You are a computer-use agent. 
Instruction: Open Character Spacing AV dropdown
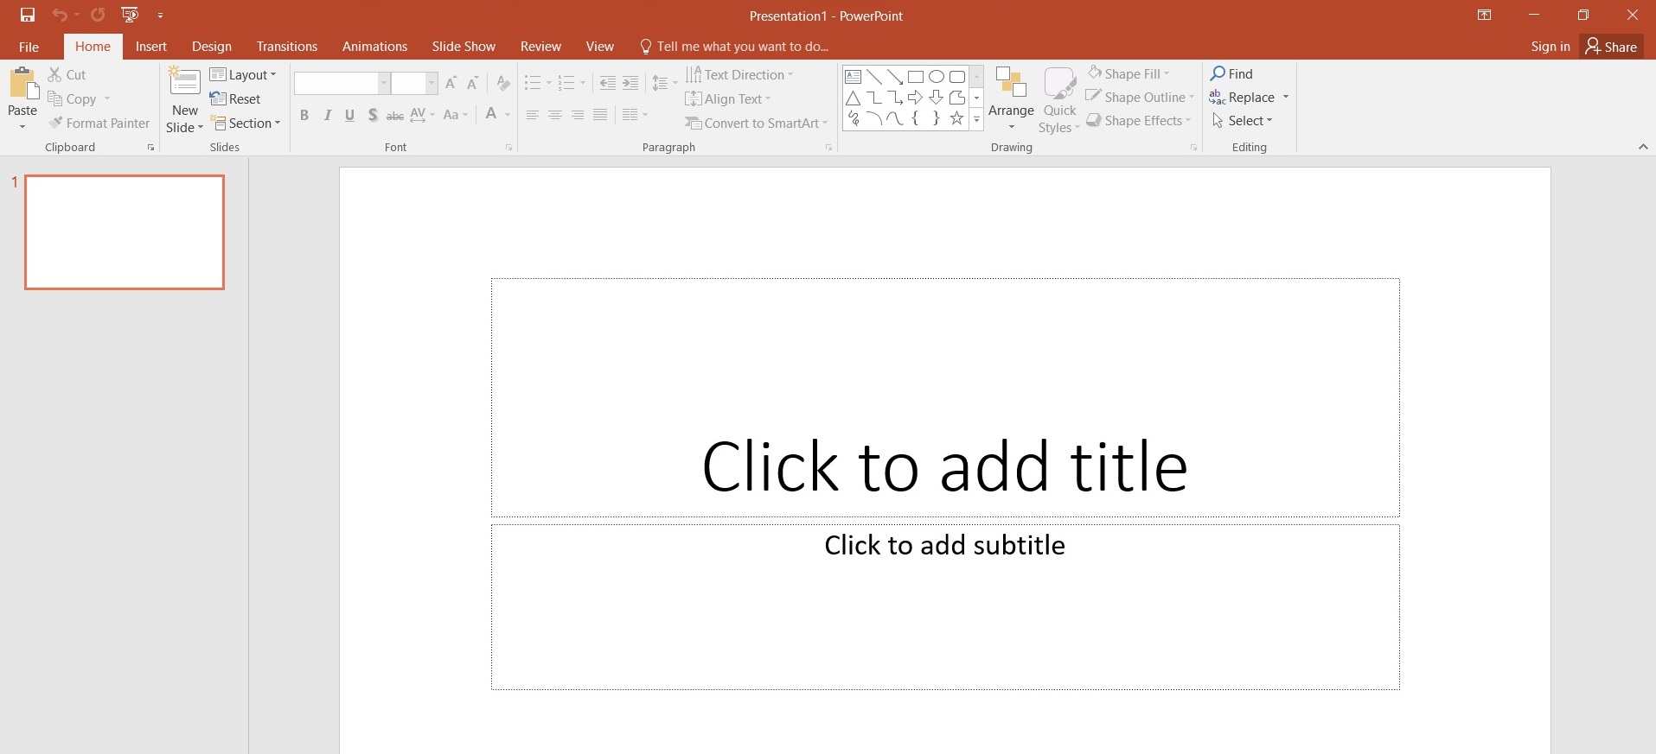(423, 114)
